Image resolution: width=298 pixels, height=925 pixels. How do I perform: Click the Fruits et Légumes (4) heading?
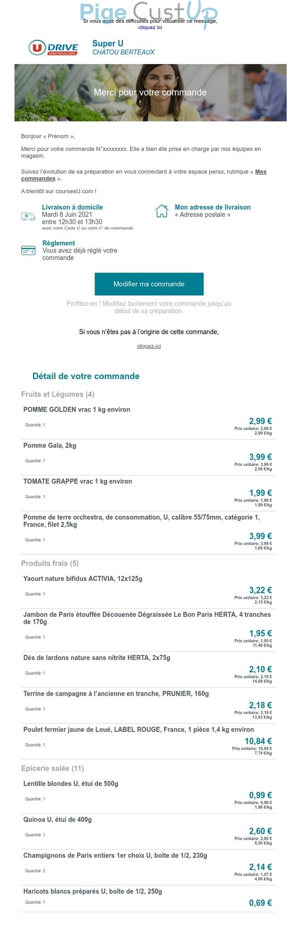point(58,394)
